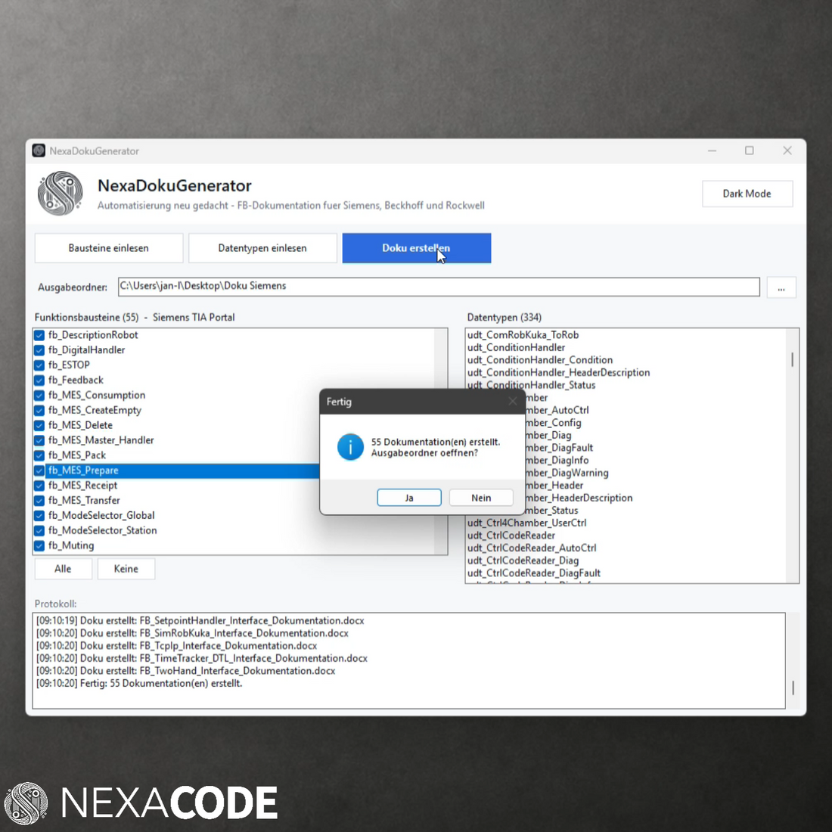Uncheck fb_MES_Prepare checkbox
This screenshot has width=832, height=832.
(39, 470)
